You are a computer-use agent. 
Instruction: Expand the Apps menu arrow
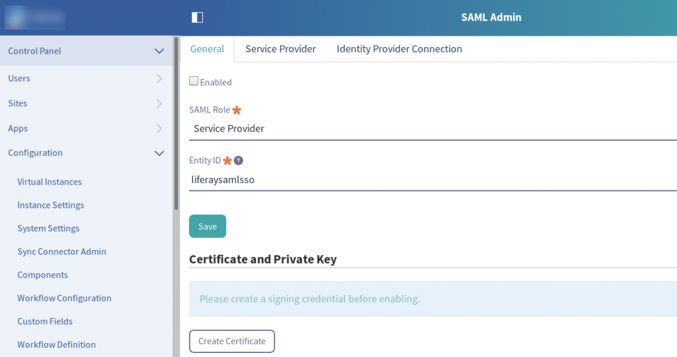coord(159,128)
